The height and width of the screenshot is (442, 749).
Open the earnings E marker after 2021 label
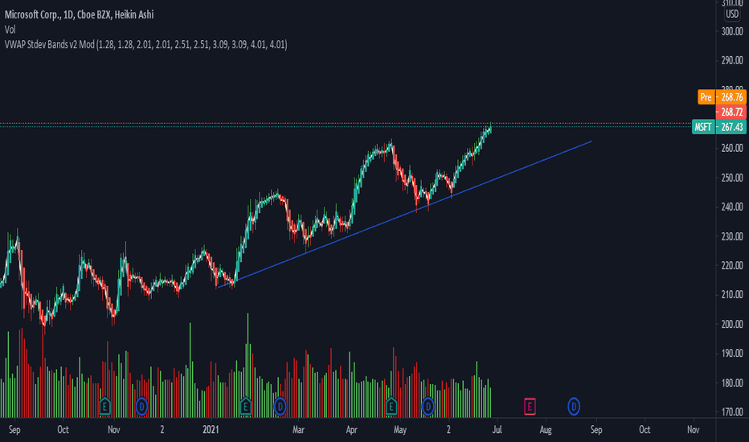[246, 407]
